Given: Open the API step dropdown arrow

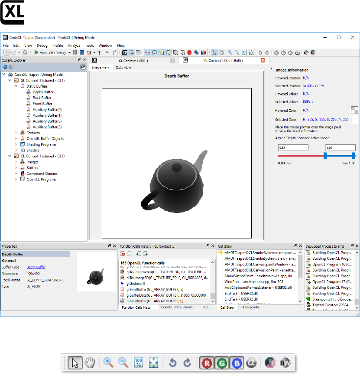Looking at the screenshot, I should (94, 53).
